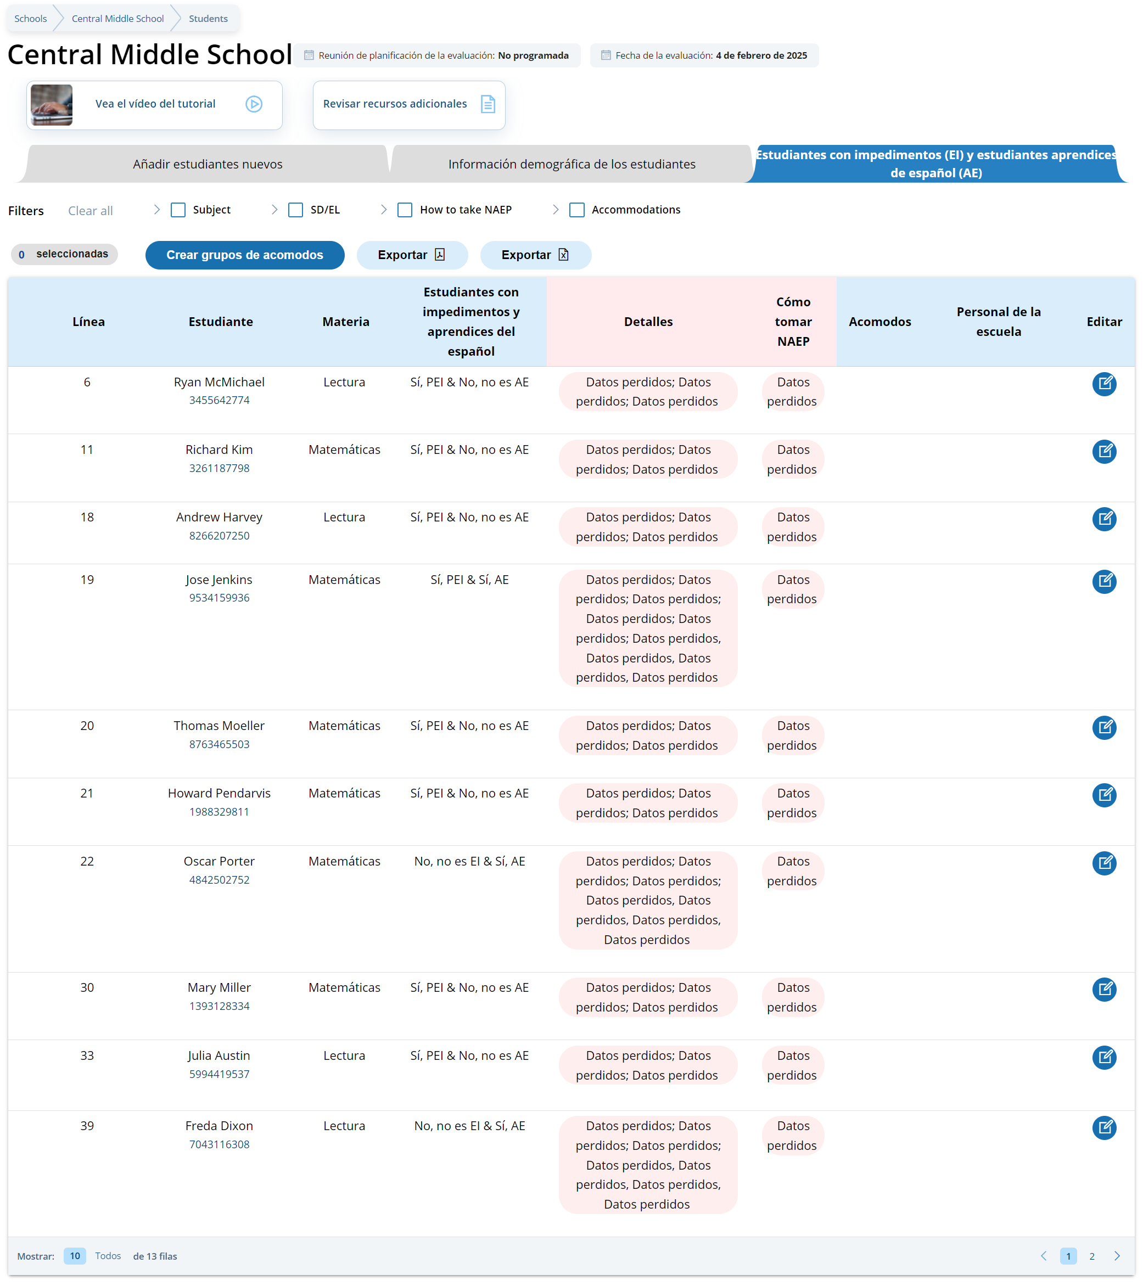Click the additional resources document icon

(488, 104)
